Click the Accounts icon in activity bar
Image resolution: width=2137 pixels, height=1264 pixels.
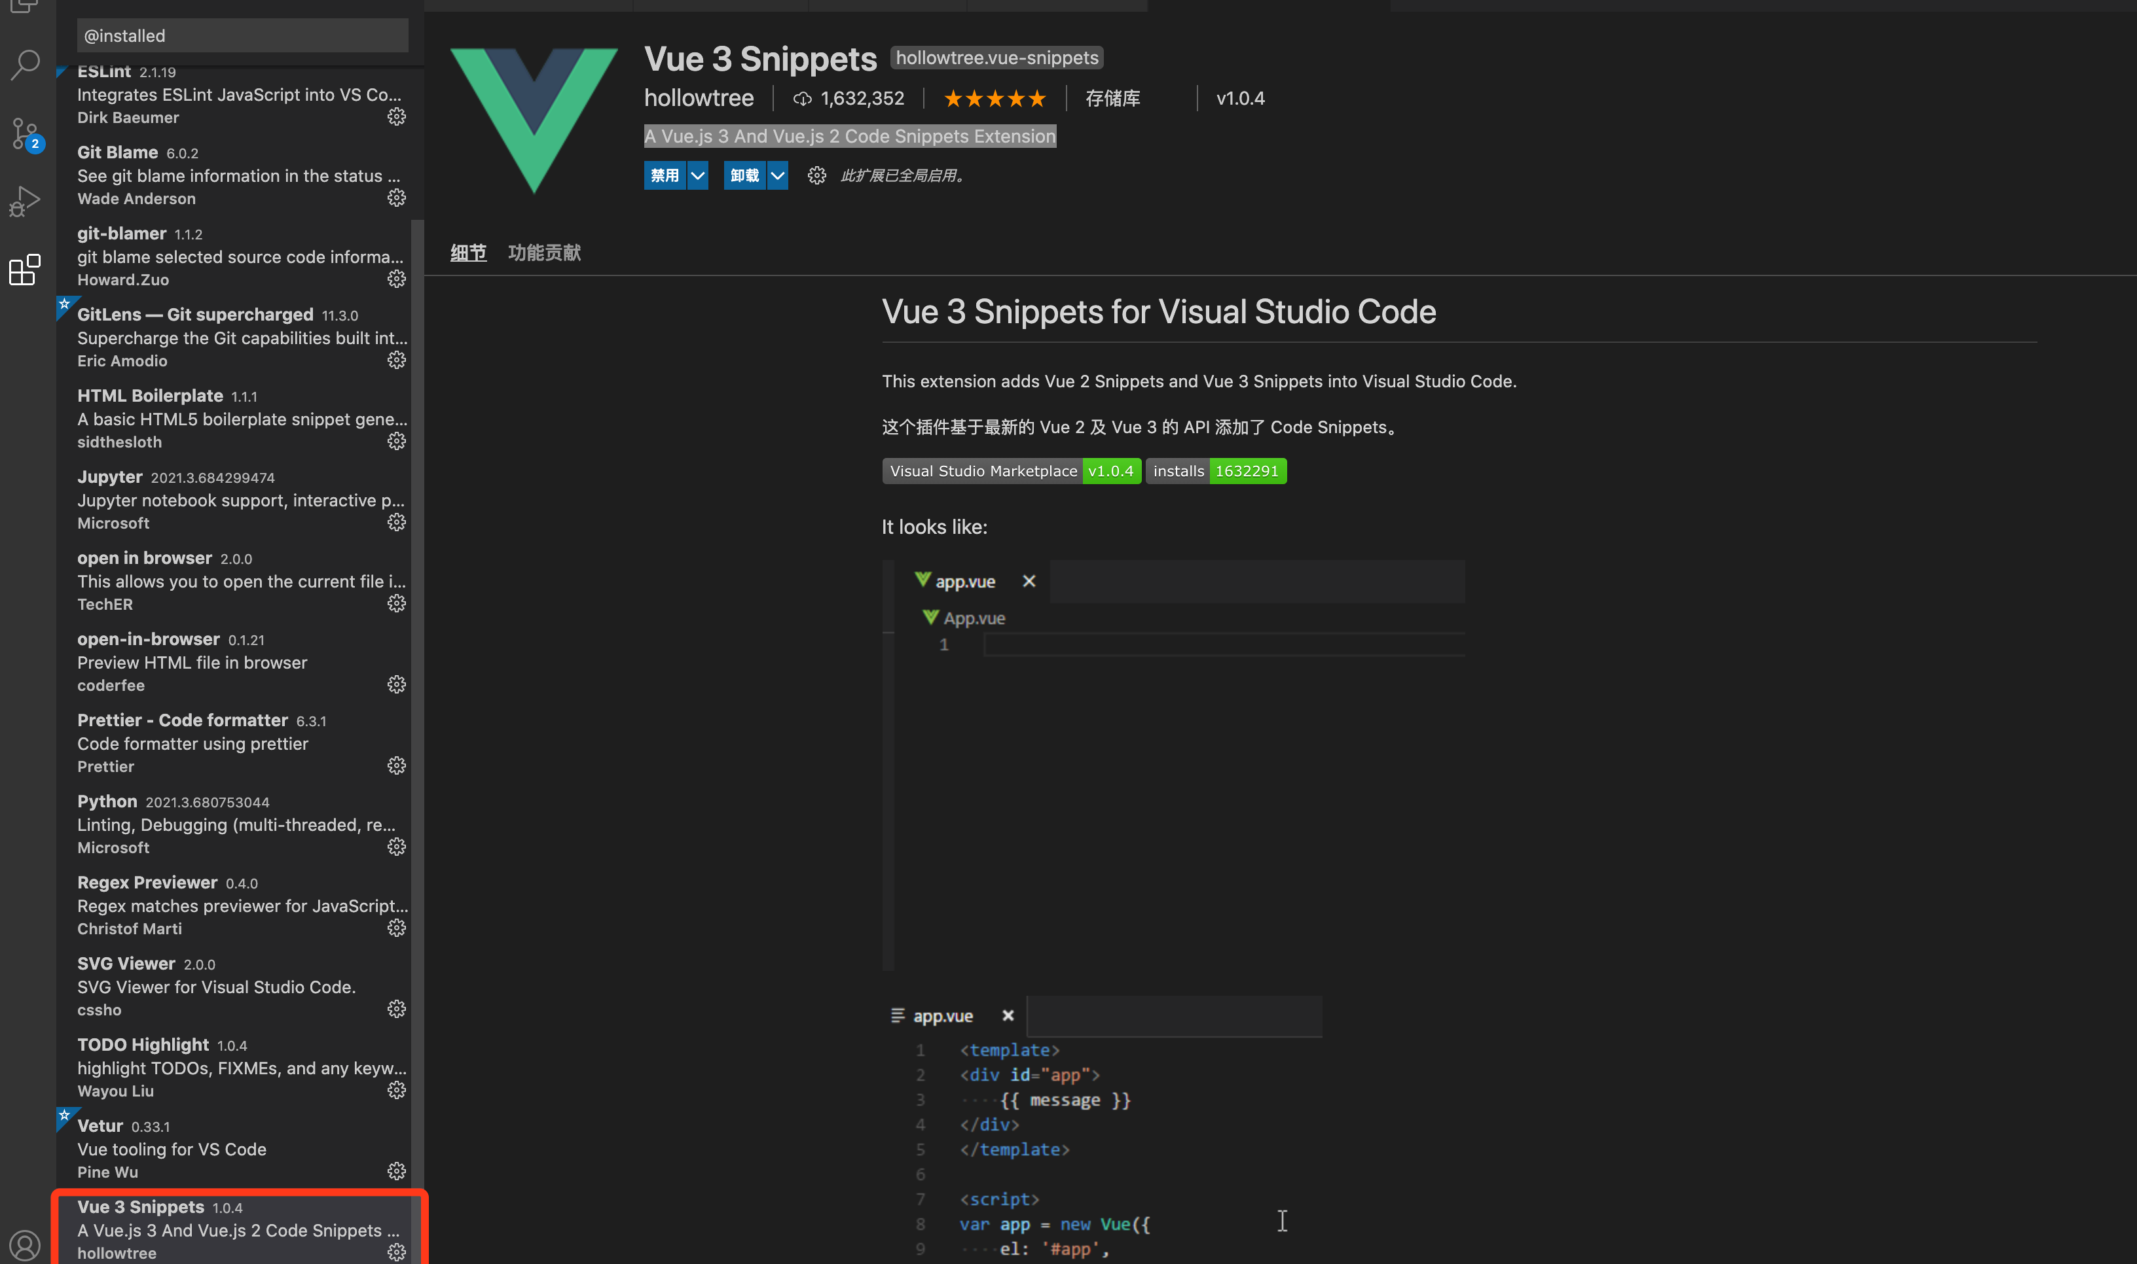click(26, 1245)
